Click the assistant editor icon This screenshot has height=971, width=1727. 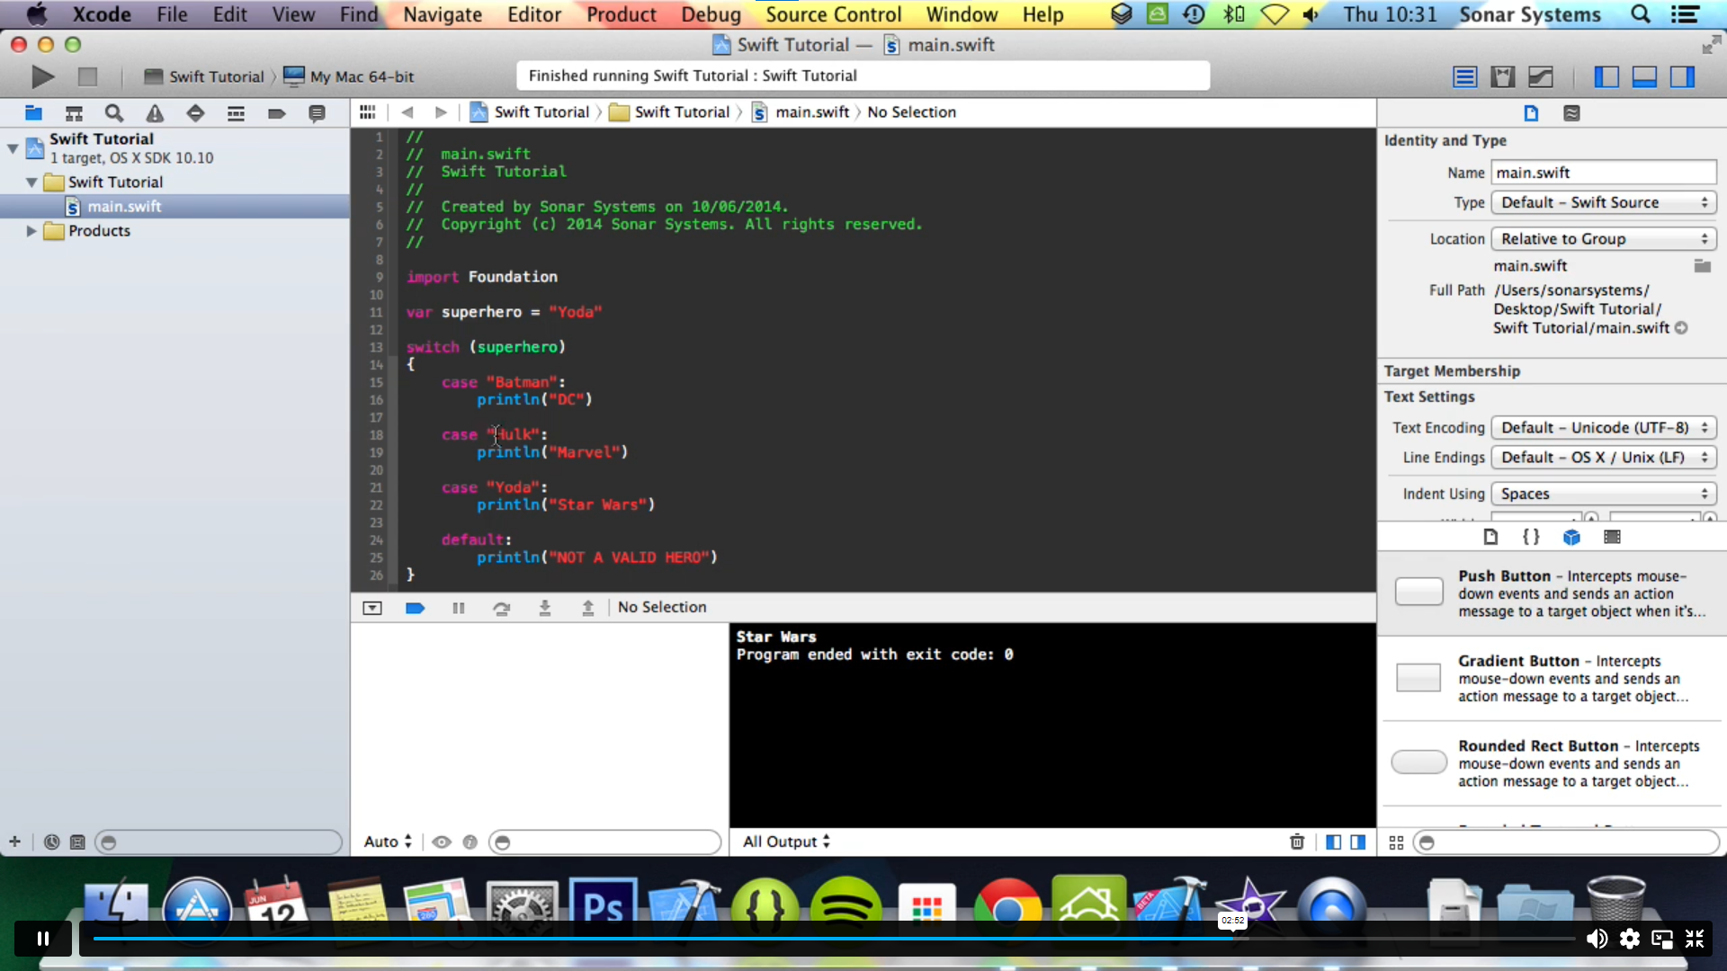coord(1501,76)
